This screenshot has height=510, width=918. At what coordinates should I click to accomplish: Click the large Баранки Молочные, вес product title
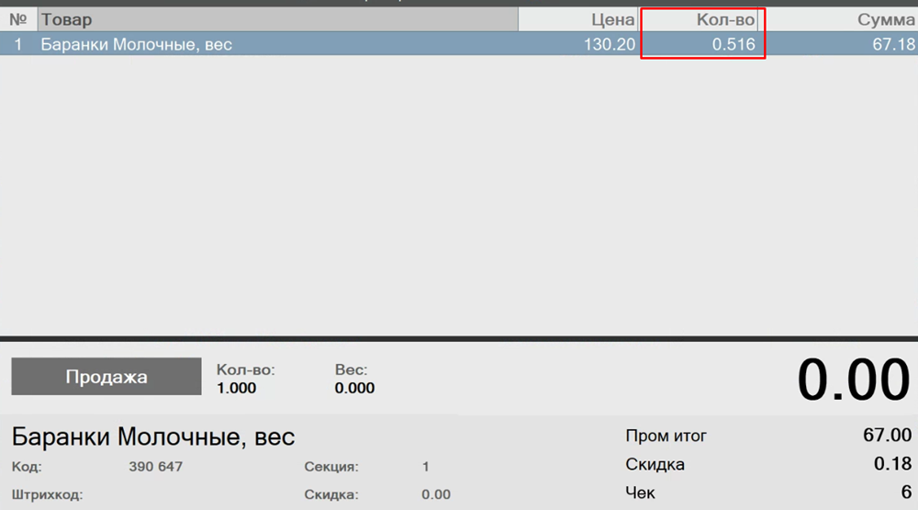point(153,436)
